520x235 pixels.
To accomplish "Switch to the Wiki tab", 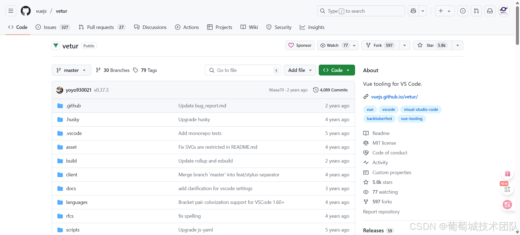I will 249,27.
